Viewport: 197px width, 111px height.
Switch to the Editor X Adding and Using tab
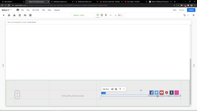tap(160, 2)
